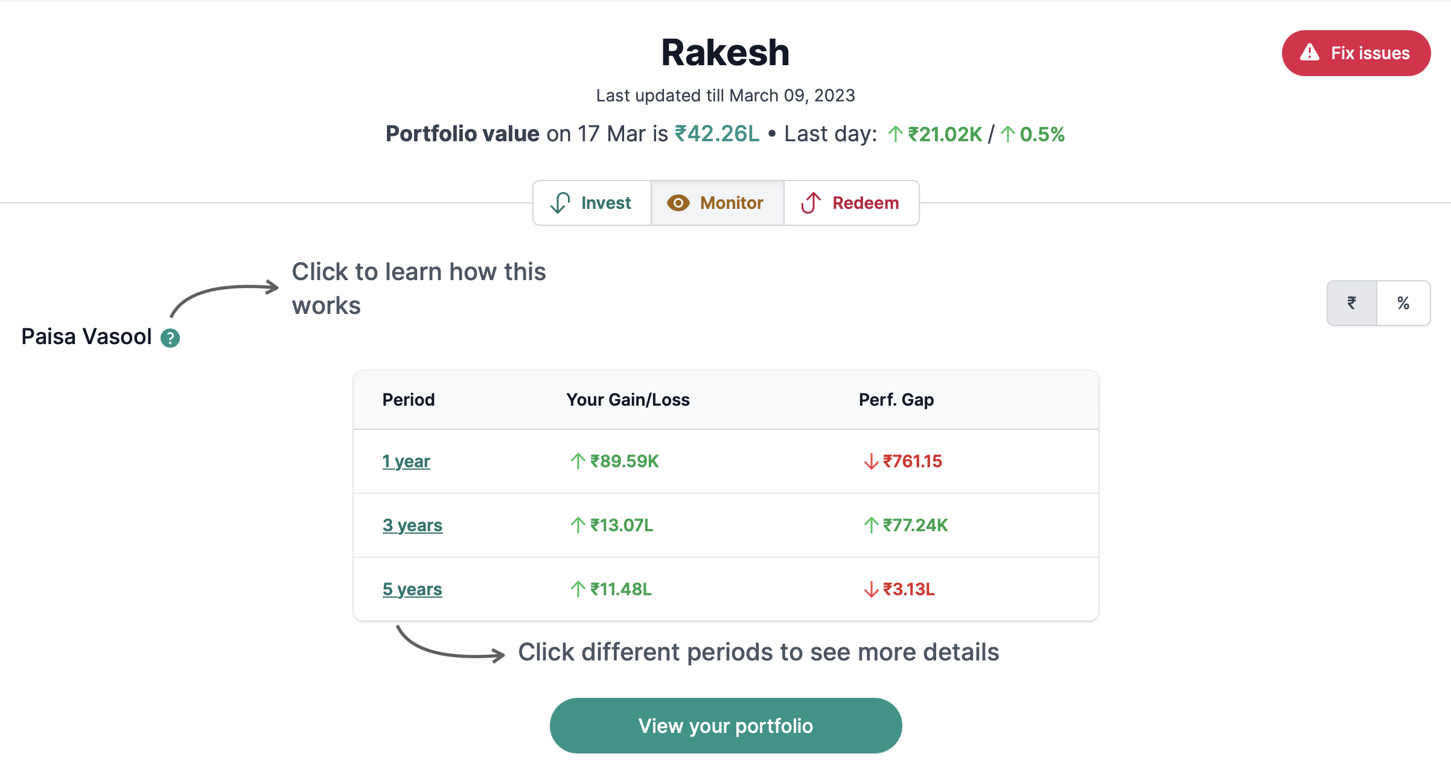Open the 1 year period details
Screen dimensions: 1451x780
pos(406,461)
